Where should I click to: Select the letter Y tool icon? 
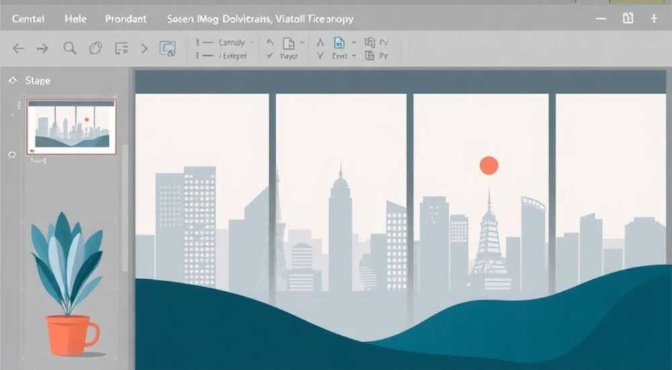(x=320, y=56)
